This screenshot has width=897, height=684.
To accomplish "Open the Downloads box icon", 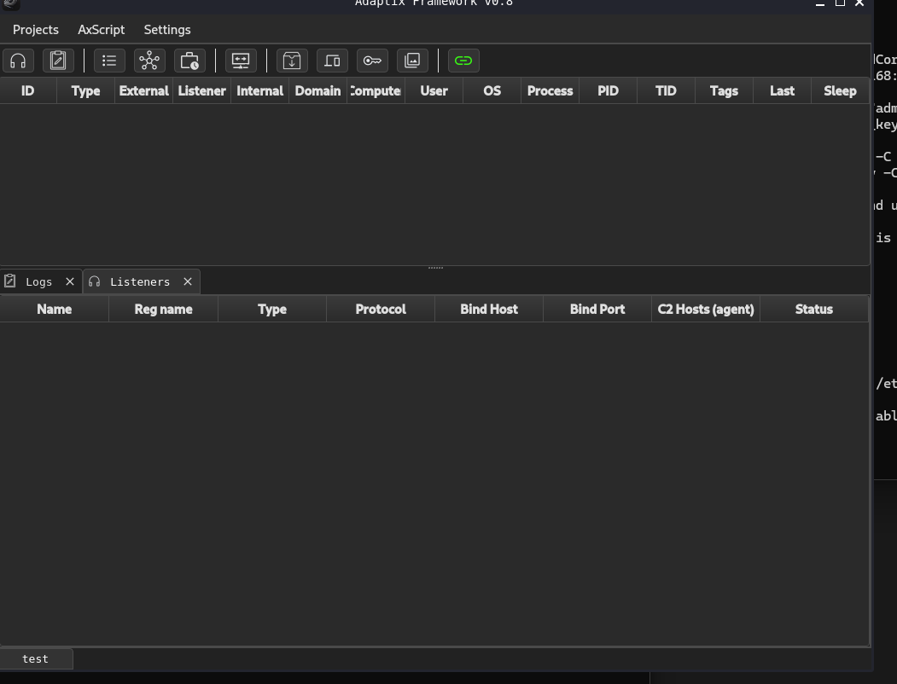I will pyautogui.click(x=292, y=61).
